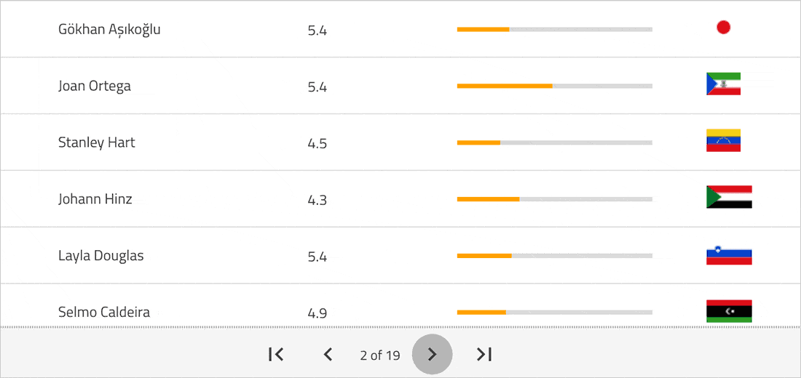Screen dimensions: 801x378
Task: Select the Stanley Hart row
Action: (400, 142)
